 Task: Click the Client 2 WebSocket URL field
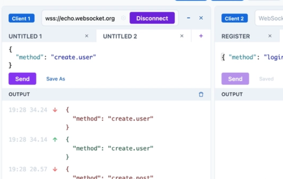(x=269, y=18)
